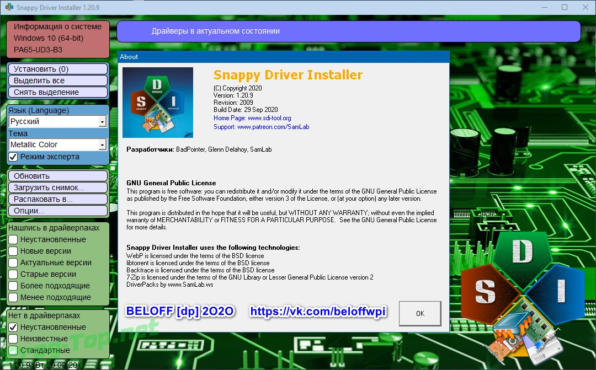Open the www.patreon.com/SamLab support link
The height and width of the screenshot is (370, 596).
tap(273, 127)
